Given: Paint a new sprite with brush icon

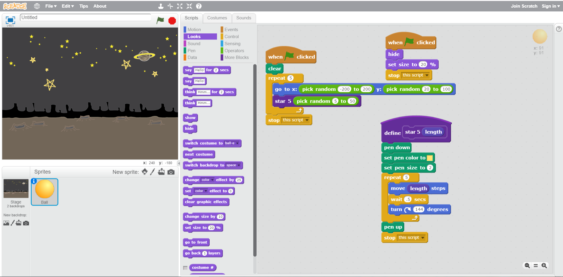Looking at the screenshot, I should point(152,172).
